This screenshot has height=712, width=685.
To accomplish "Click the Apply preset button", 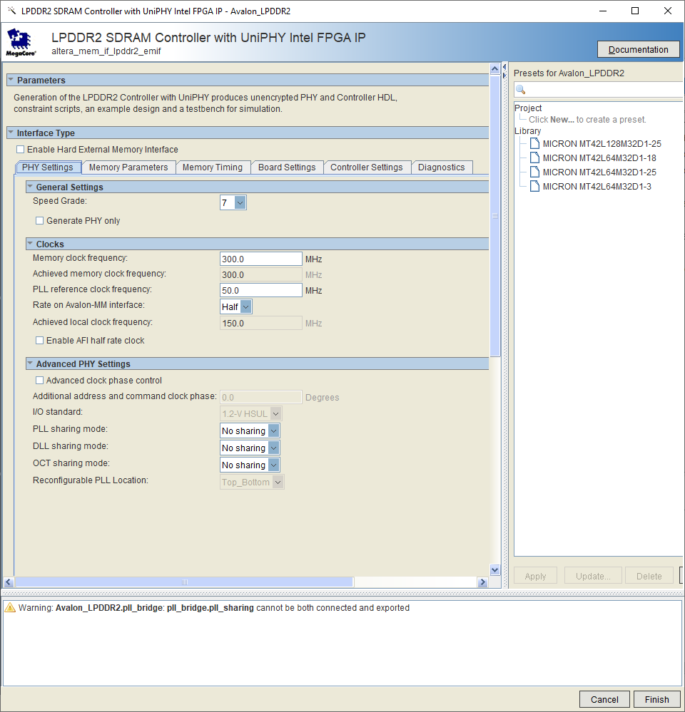I will pyautogui.click(x=535, y=576).
